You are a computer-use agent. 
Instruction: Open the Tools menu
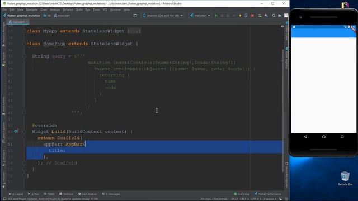pyautogui.click(x=96, y=10)
